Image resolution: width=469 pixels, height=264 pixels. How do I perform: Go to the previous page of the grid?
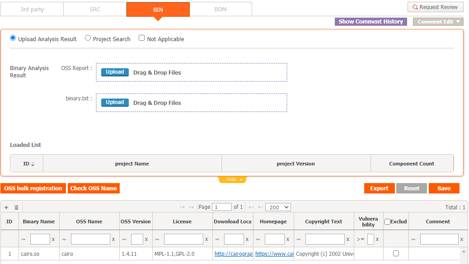191,207
